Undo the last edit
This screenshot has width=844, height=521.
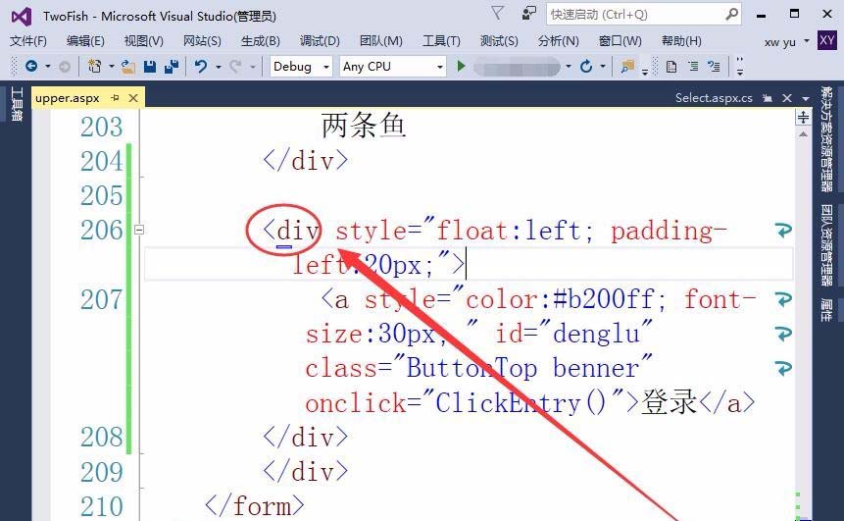[x=201, y=67]
